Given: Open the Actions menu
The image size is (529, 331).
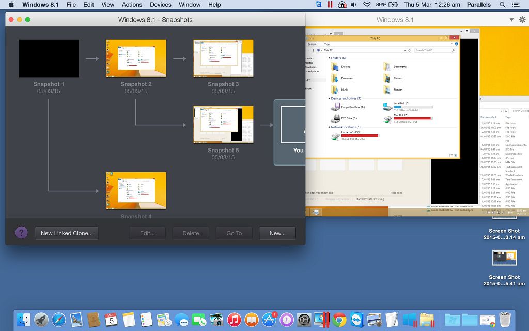Looking at the screenshot, I should pyautogui.click(x=132, y=5).
